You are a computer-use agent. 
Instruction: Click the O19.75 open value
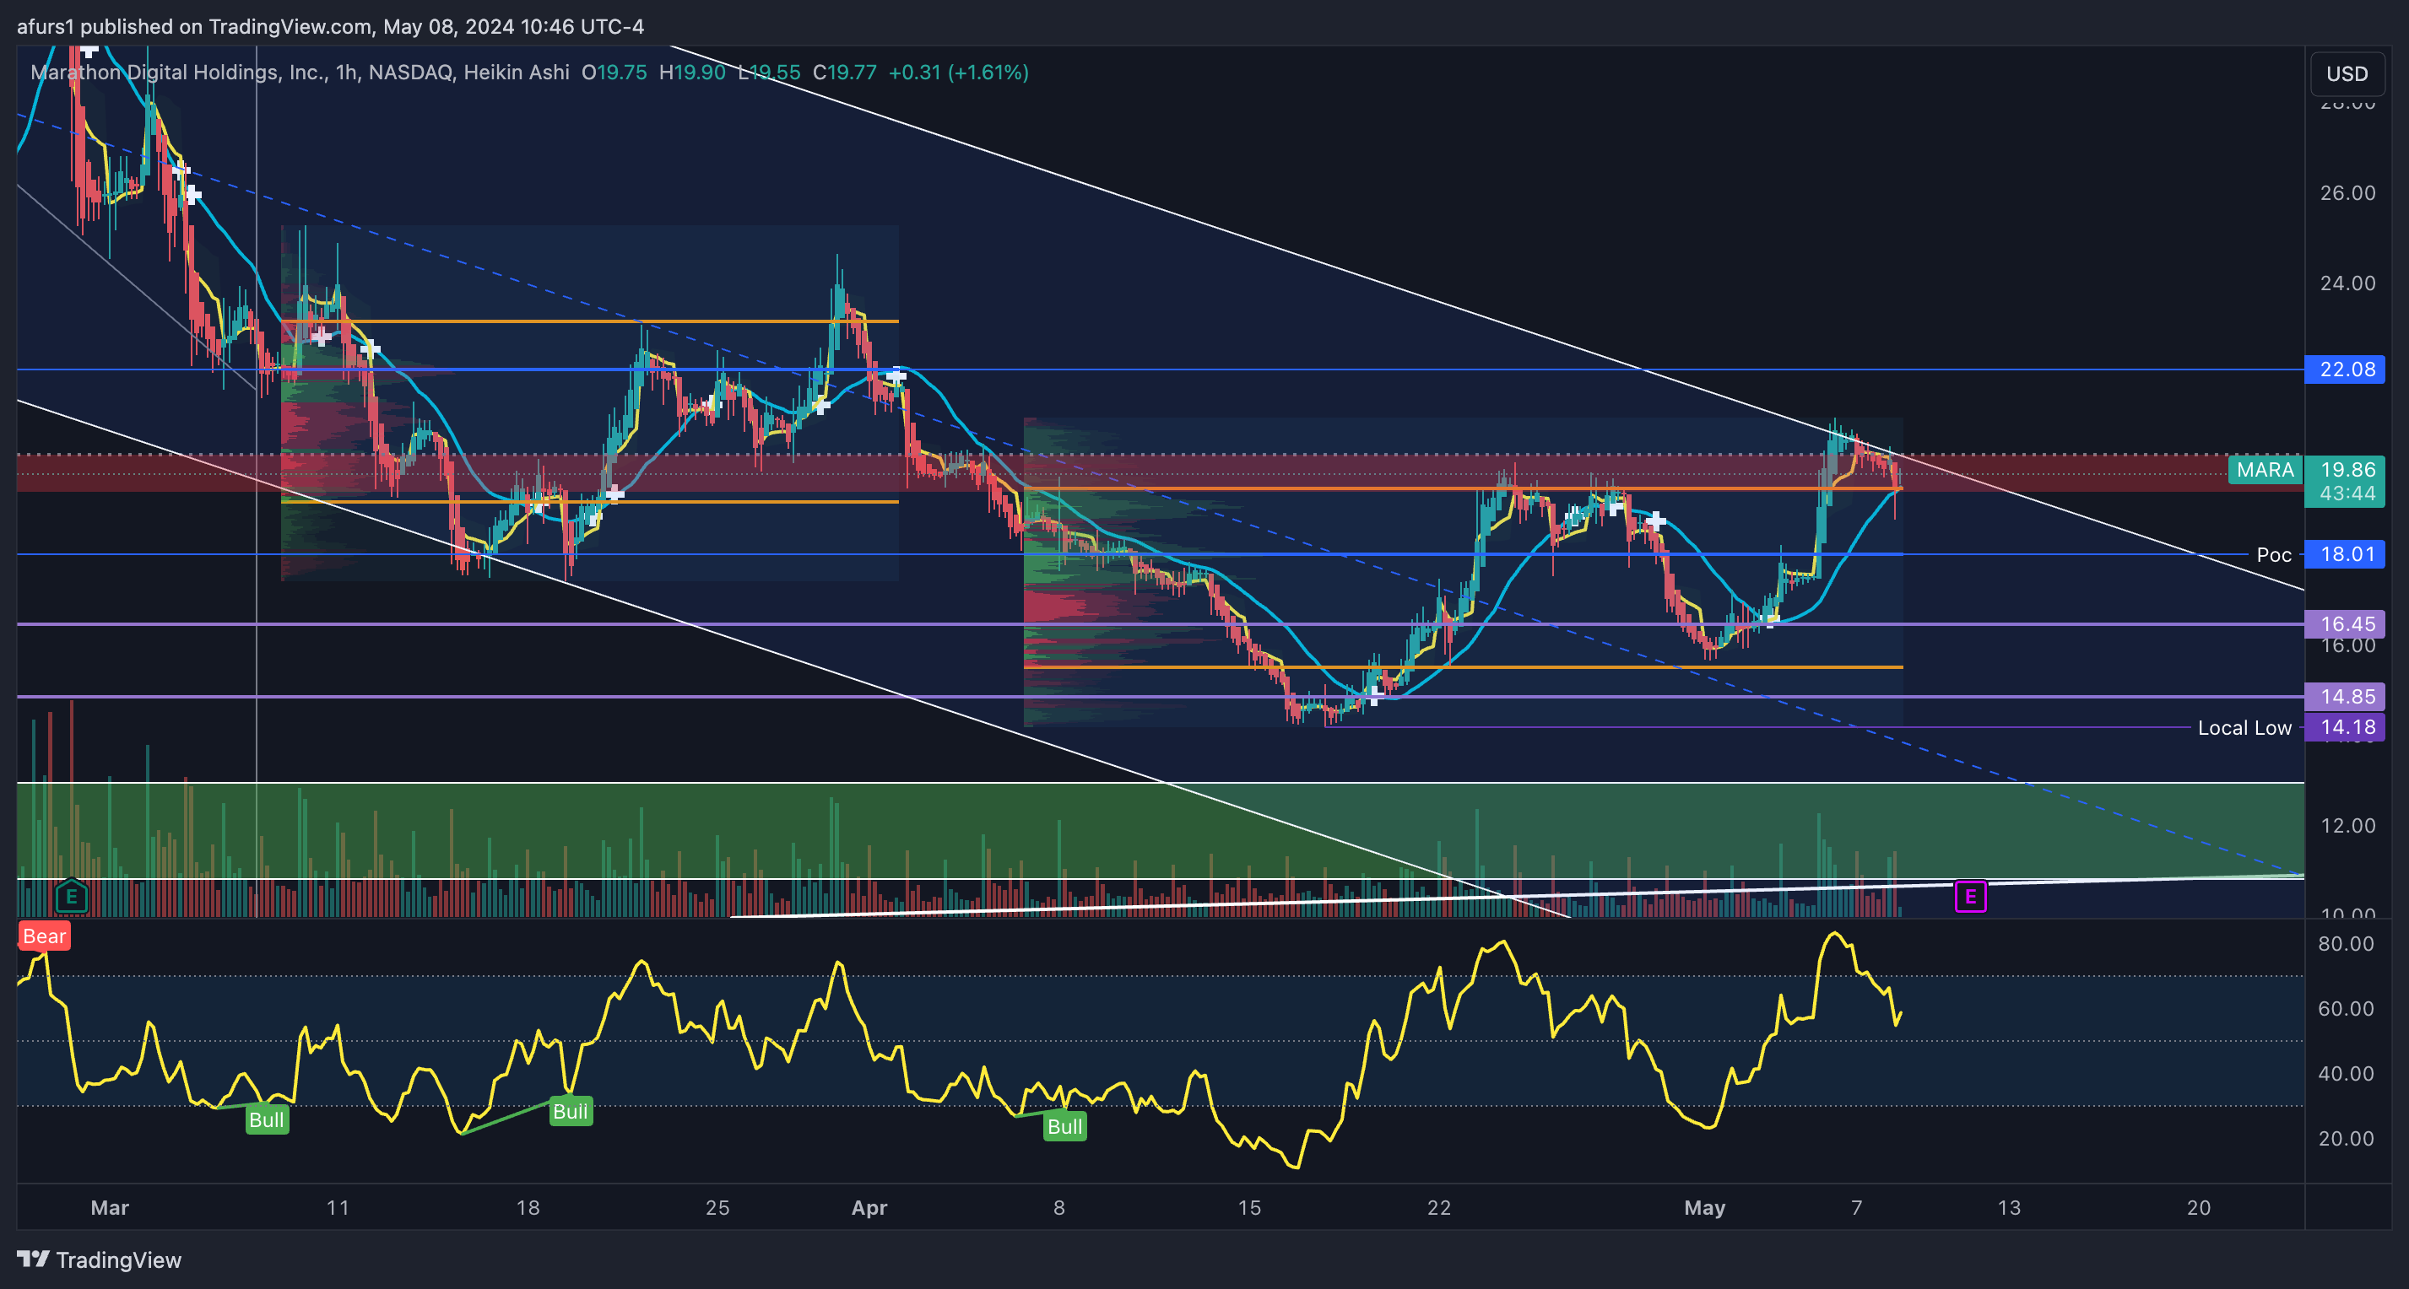click(x=614, y=72)
